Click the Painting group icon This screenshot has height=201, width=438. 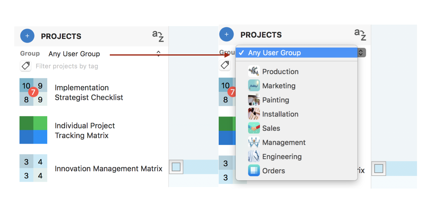[x=254, y=100]
